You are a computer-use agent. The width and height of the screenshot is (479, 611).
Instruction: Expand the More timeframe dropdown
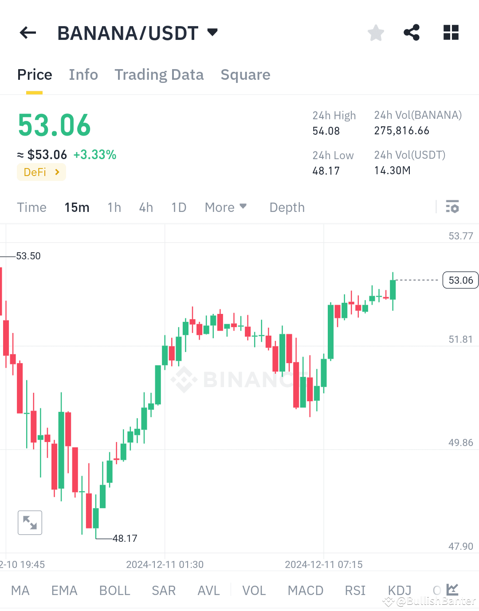pos(226,207)
